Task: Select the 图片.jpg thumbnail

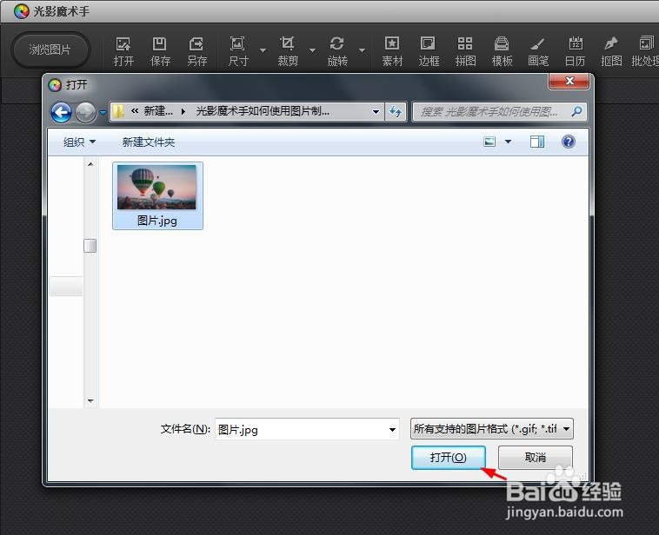Action: [157, 195]
